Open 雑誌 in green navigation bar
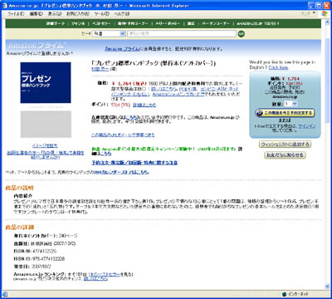Screen dimensions: 332x299 [x=191, y=24]
